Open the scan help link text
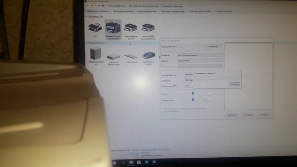 point(185,110)
